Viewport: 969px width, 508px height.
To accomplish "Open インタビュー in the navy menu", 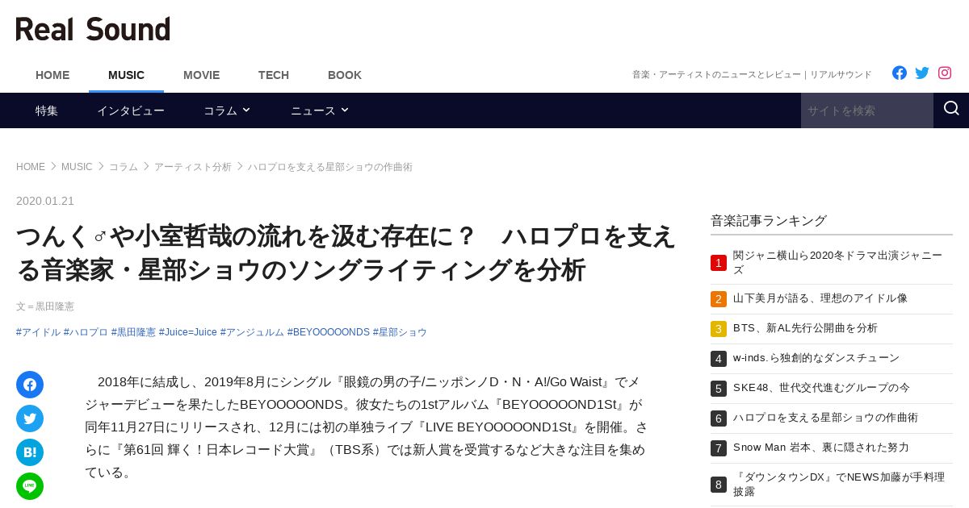I will click(x=131, y=110).
